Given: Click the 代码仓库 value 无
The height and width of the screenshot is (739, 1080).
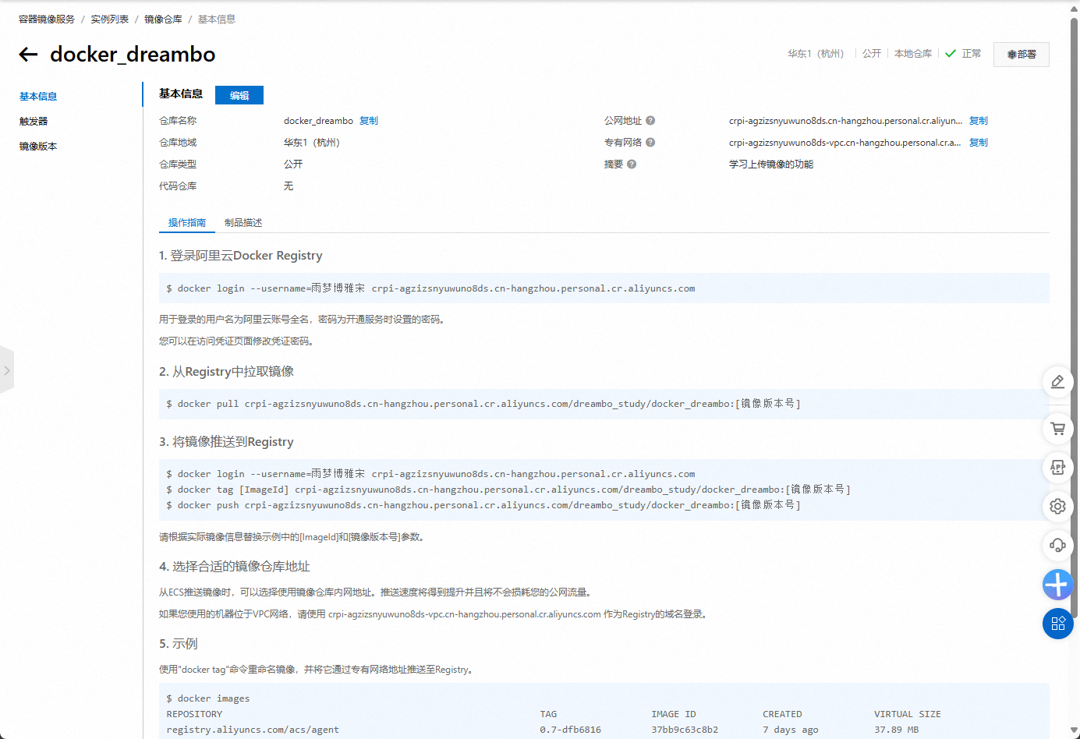Looking at the screenshot, I should coord(289,186).
